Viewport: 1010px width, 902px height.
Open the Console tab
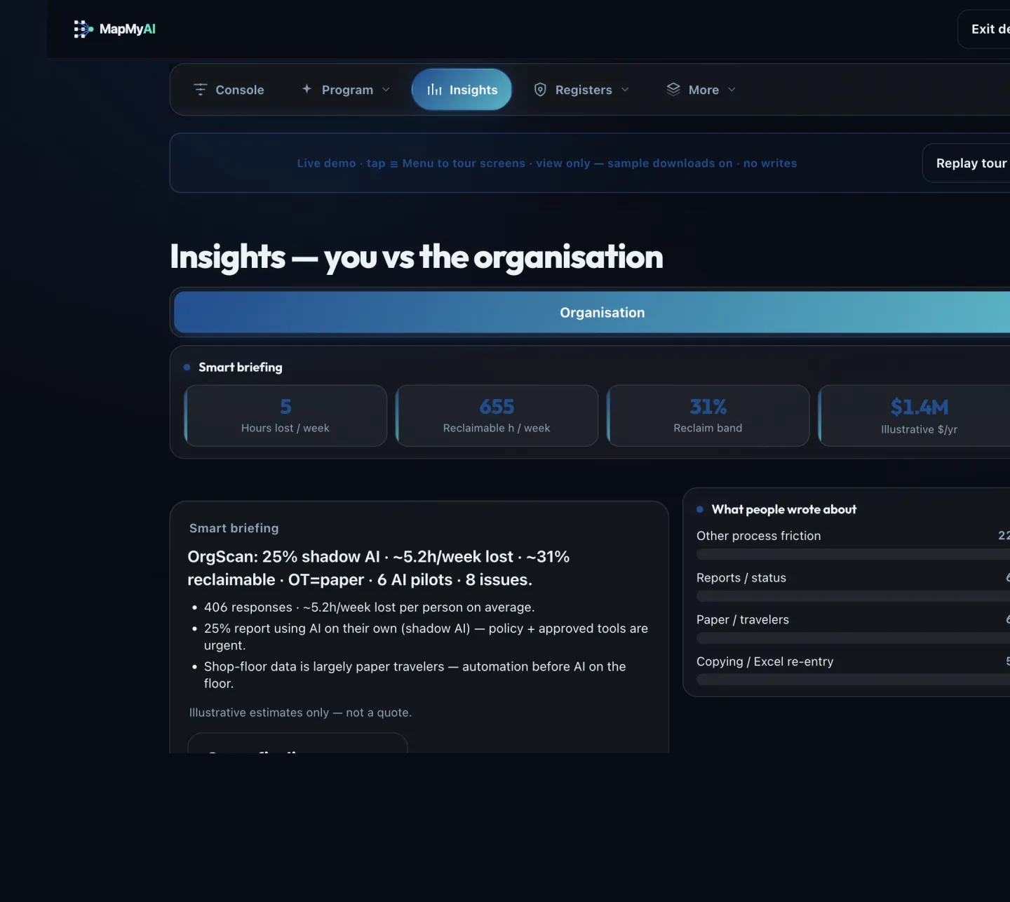(229, 90)
